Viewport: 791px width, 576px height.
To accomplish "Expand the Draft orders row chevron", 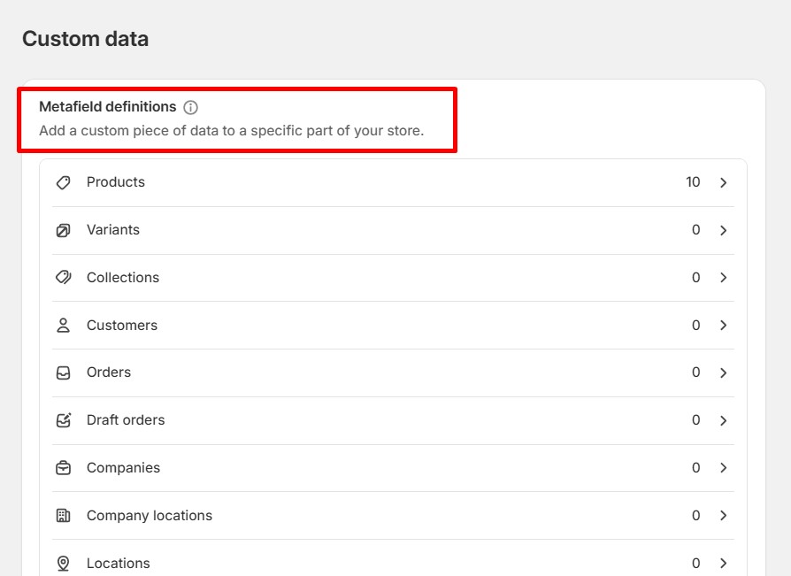I will (724, 420).
